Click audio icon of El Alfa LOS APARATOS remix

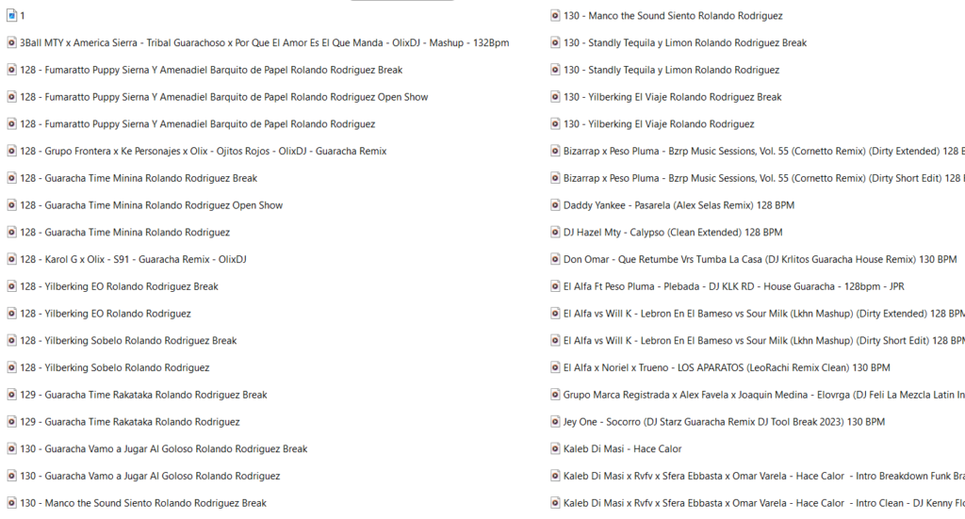point(555,367)
